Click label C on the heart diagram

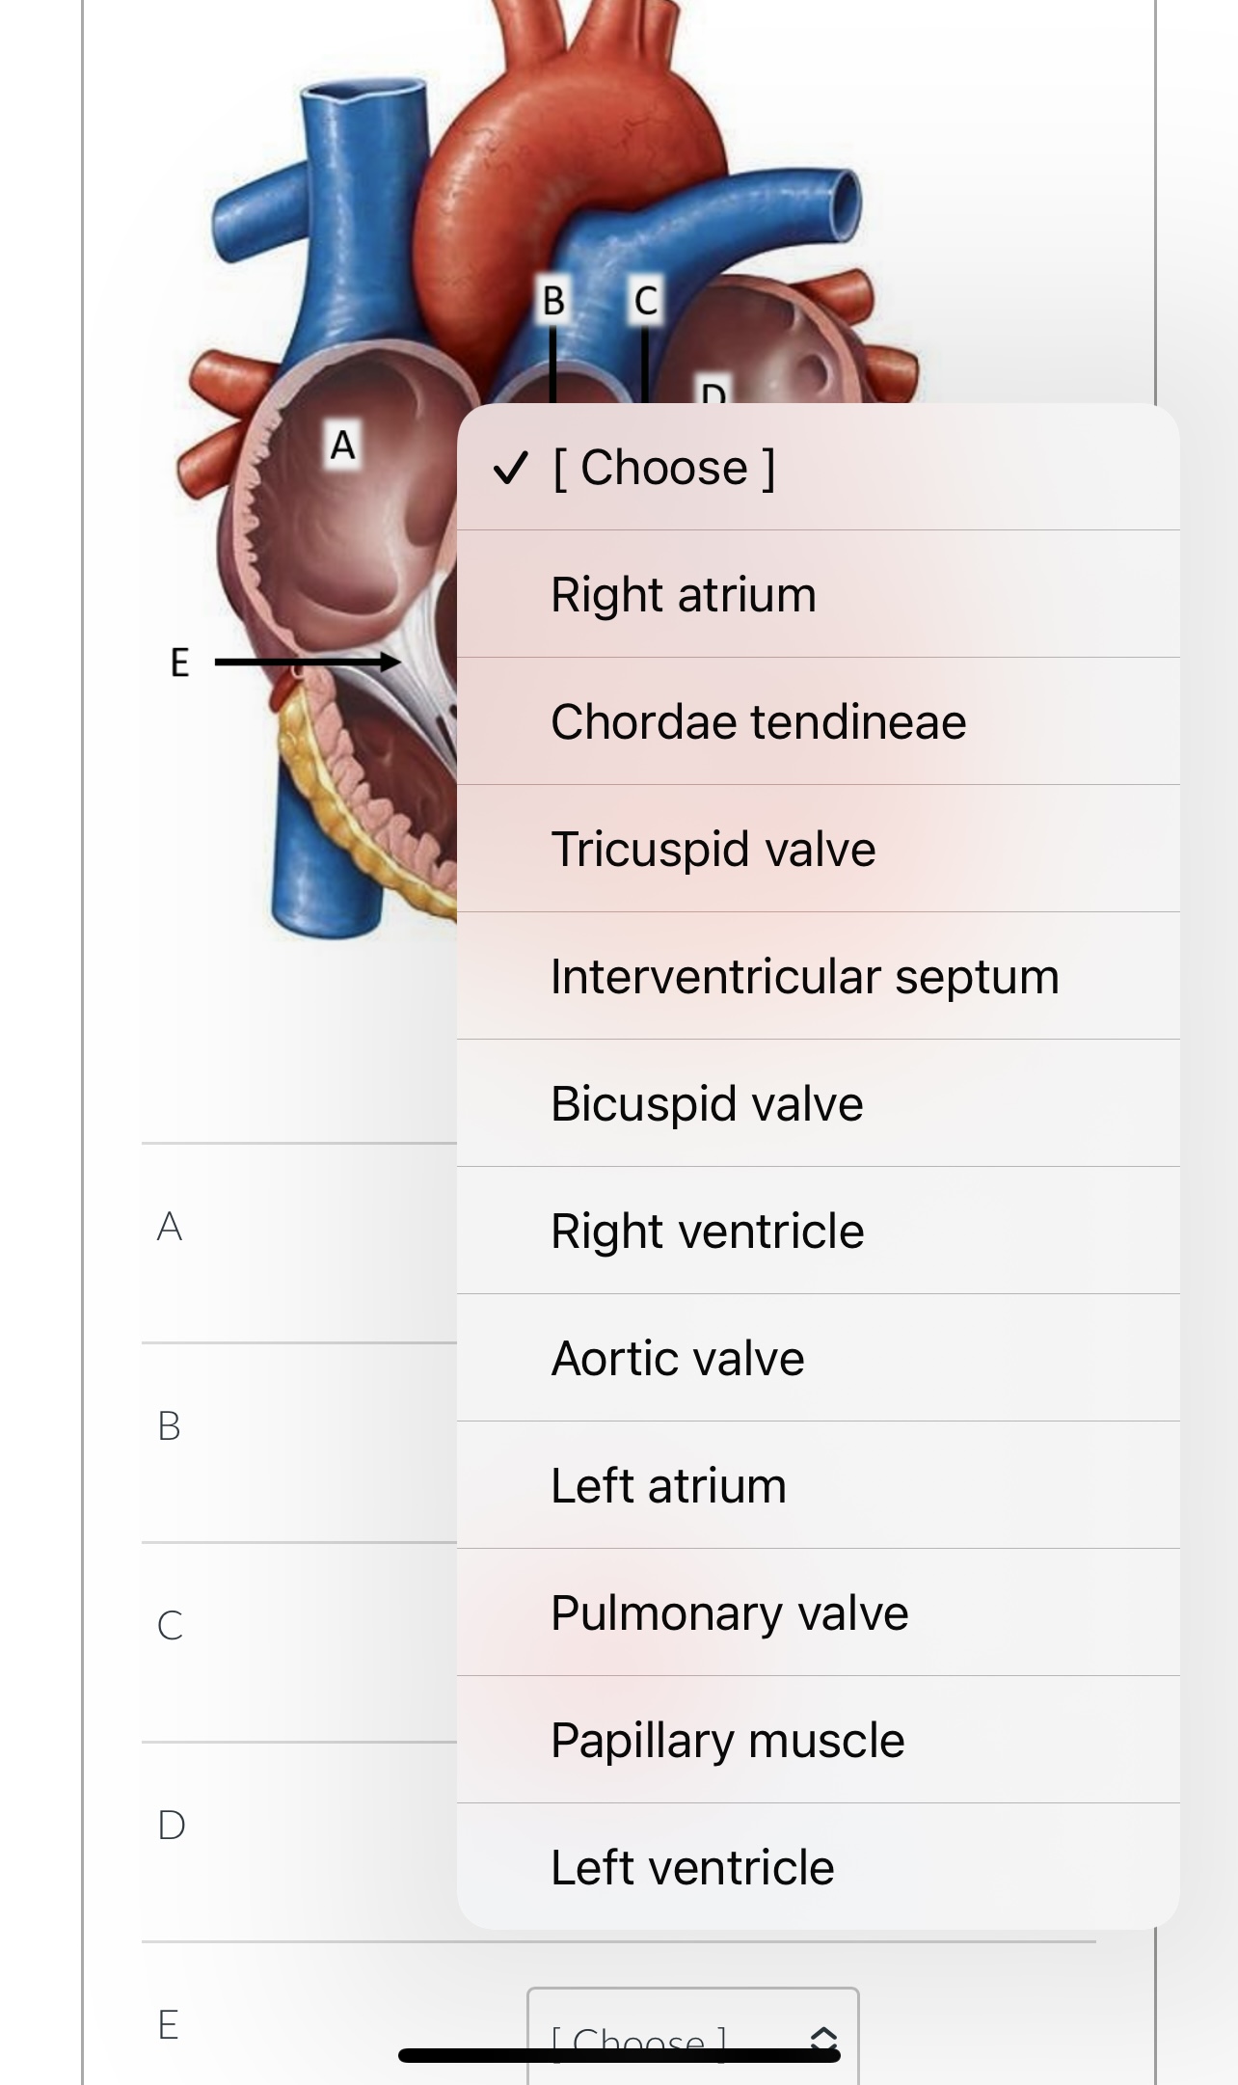coord(646,300)
